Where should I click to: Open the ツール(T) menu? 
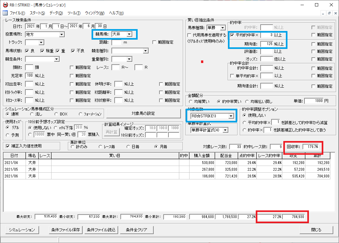click(74, 13)
